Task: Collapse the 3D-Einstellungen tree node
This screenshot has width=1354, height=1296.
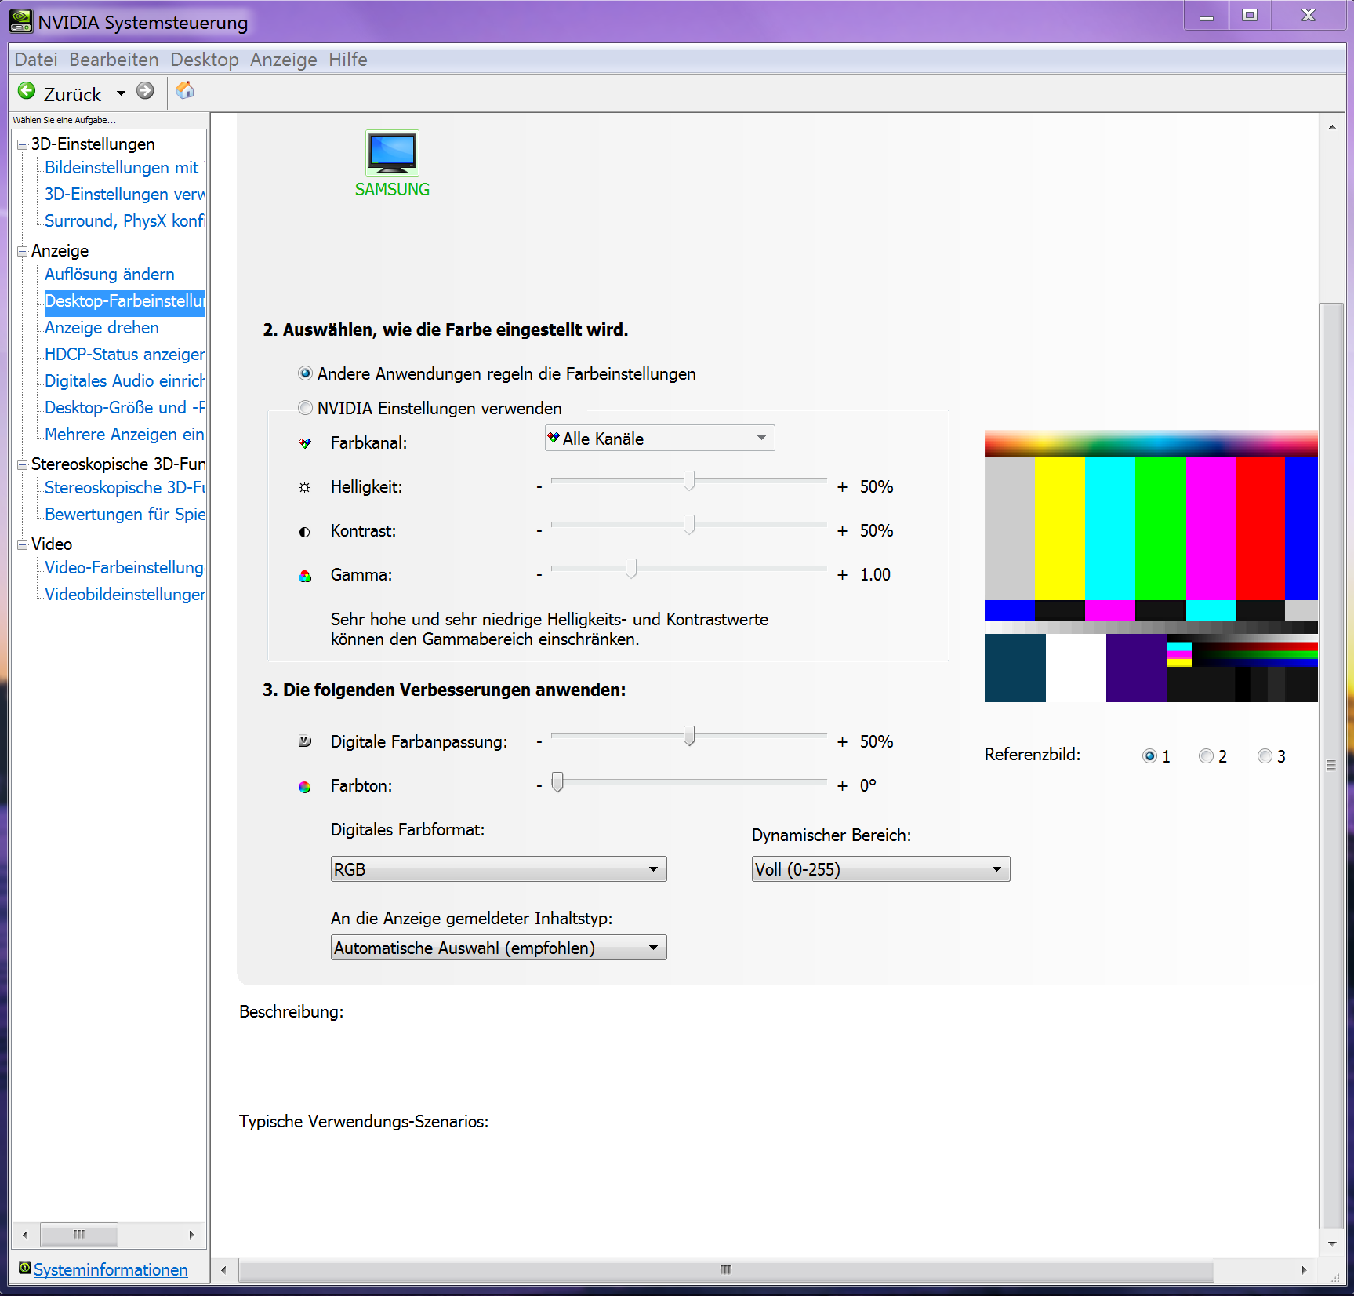Action: [23, 145]
